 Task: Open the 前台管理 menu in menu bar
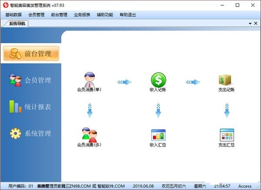(59, 15)
